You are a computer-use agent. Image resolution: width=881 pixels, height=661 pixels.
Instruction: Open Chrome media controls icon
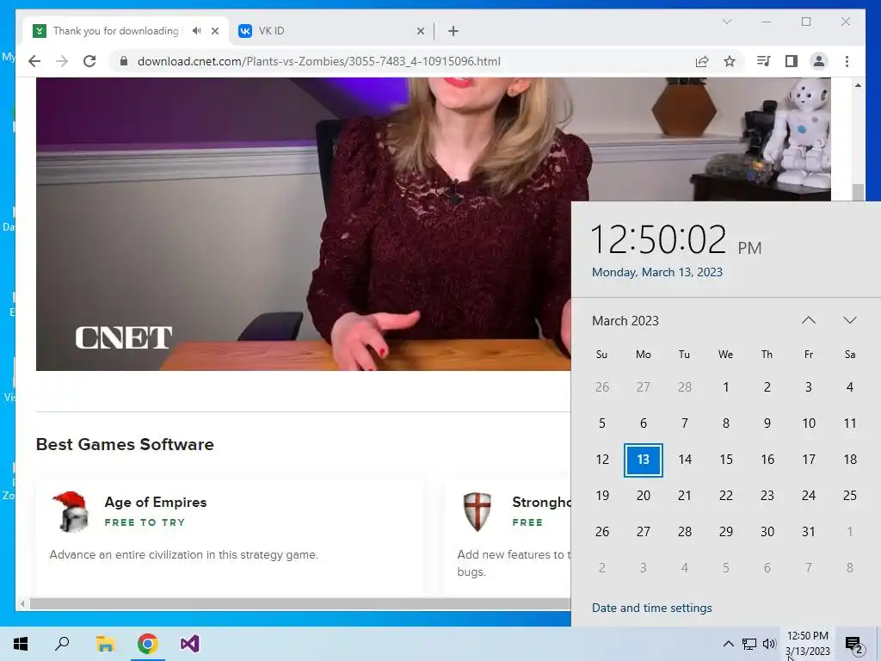tap(763, 61)
